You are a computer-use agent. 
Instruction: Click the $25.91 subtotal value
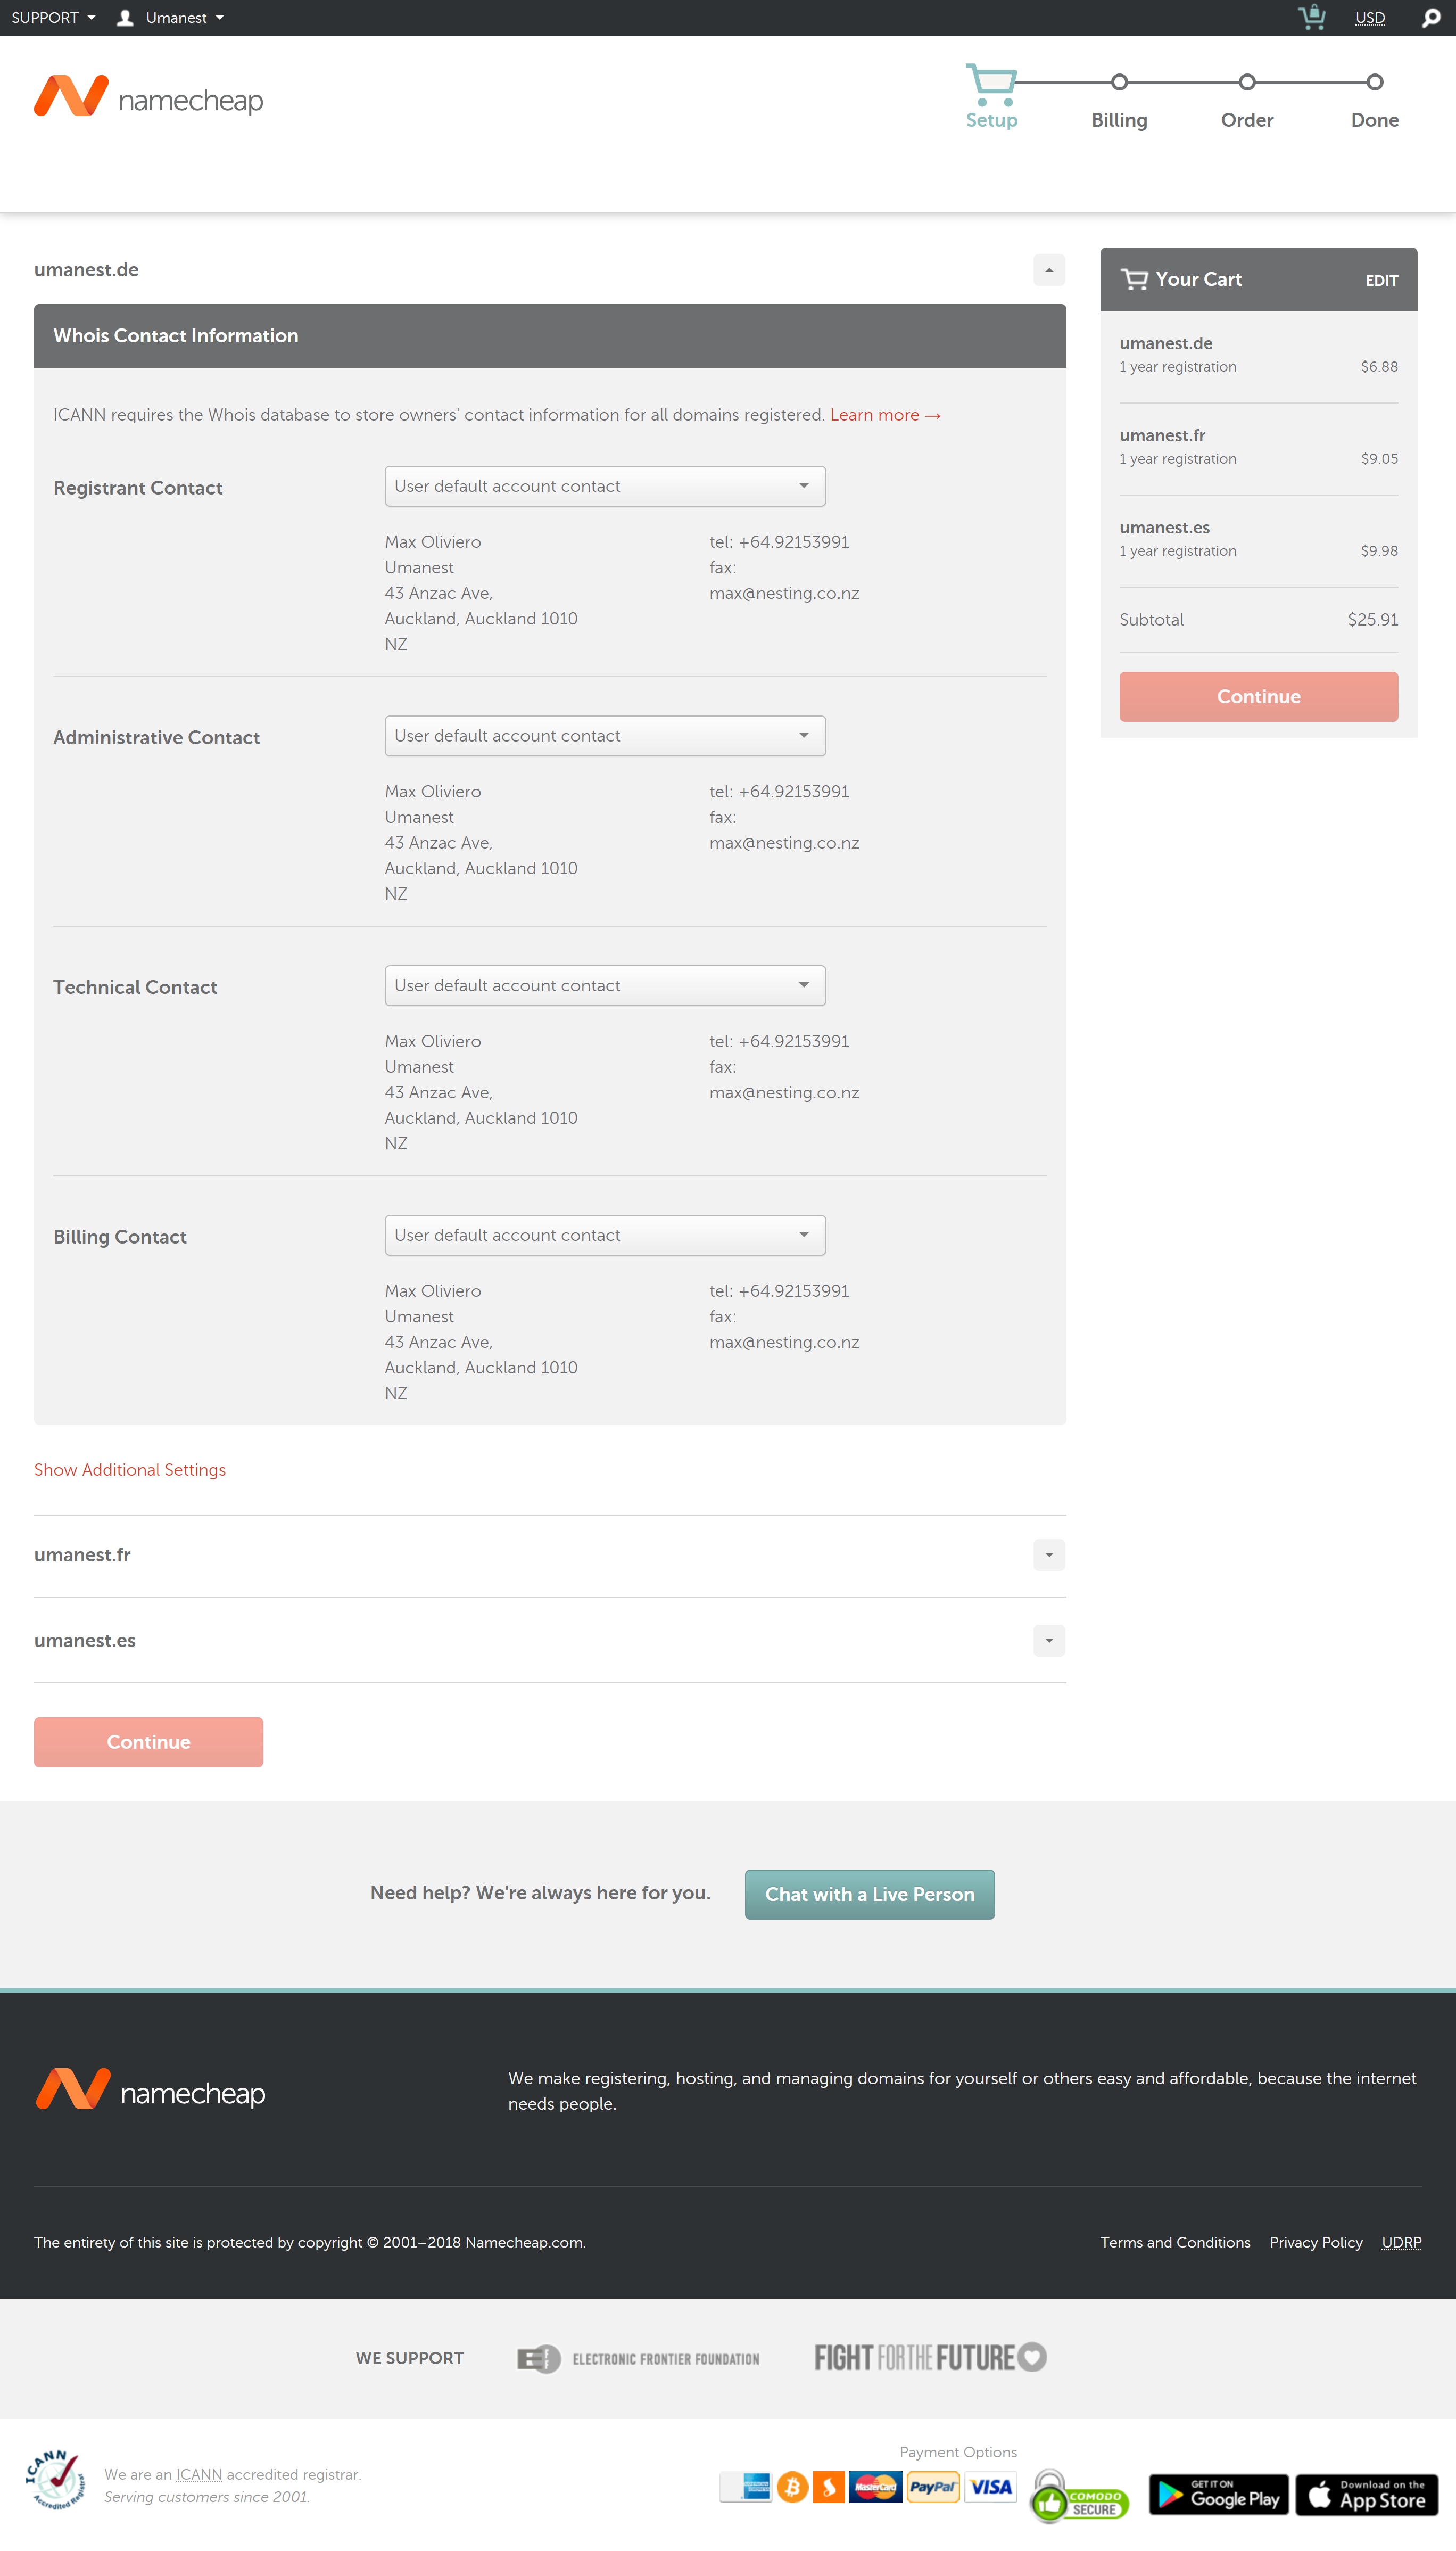1372,619
